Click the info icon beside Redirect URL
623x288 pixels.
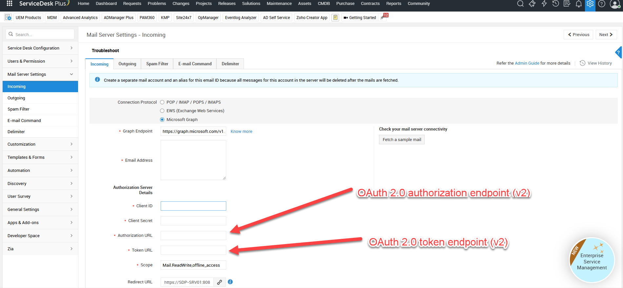pos(230,282)
